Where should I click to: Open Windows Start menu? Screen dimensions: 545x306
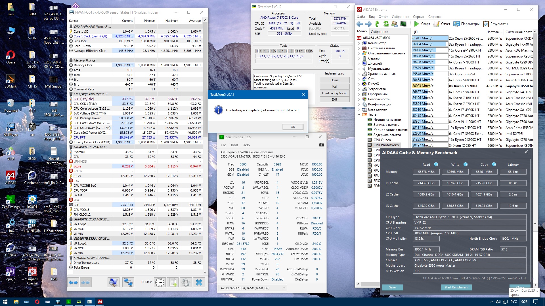pyautogui.click(x=5, y=302)
